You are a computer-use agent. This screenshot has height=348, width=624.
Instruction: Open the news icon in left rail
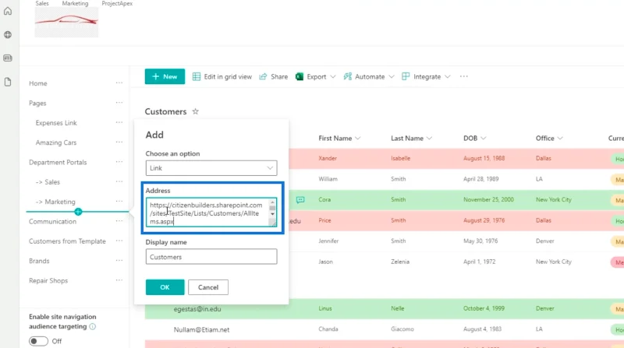tap(8, 58)
